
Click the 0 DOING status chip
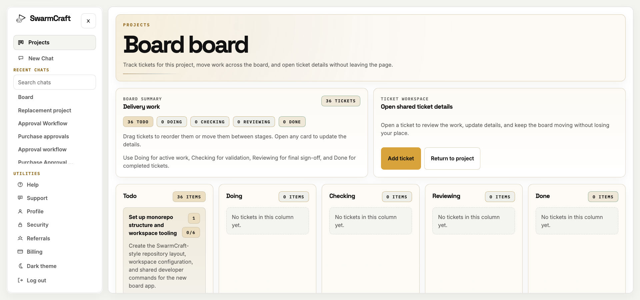tap(172, 122)
